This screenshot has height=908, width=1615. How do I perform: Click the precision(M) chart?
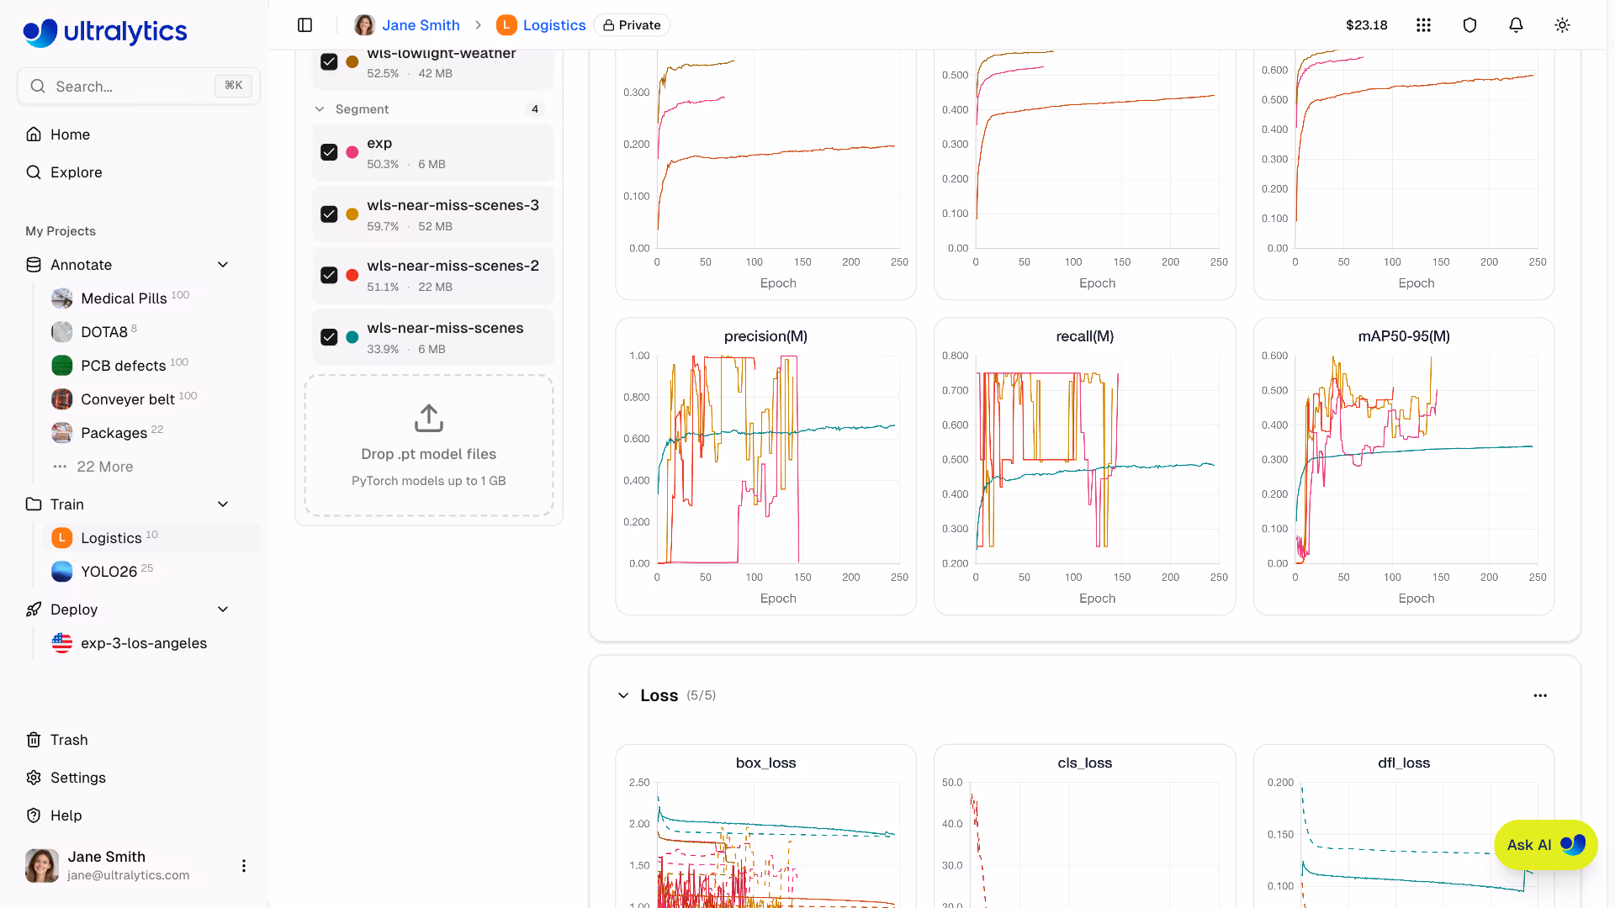pos(765,467)
